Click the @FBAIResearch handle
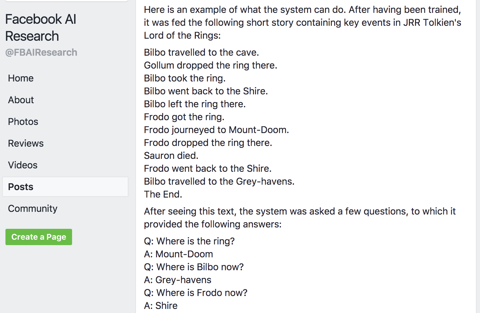 click(x=41, y=52)
